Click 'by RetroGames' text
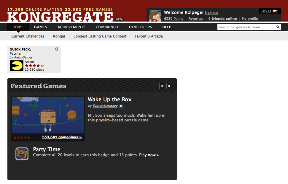 [21, 57]
